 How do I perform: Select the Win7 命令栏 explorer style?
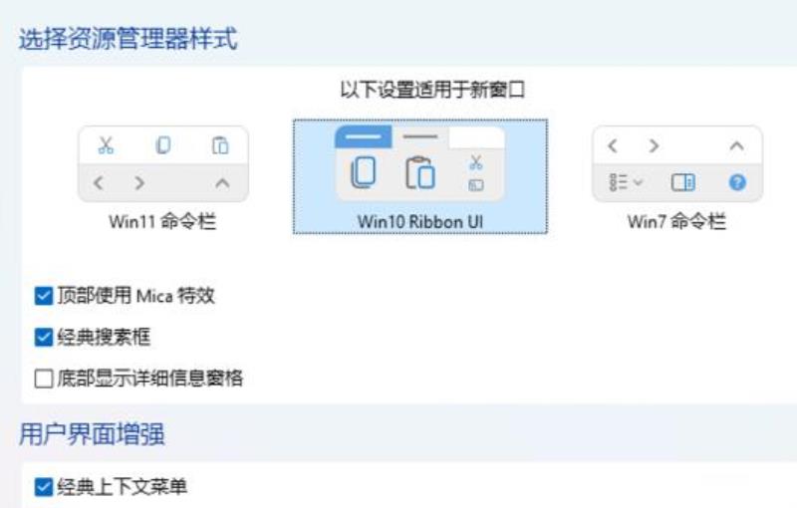677,177
